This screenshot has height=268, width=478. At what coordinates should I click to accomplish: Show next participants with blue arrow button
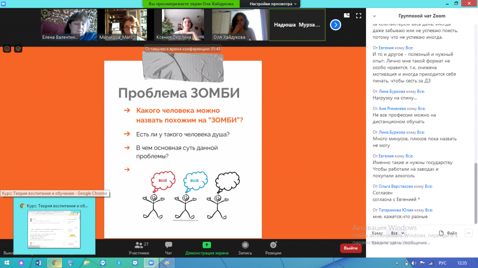335,25
